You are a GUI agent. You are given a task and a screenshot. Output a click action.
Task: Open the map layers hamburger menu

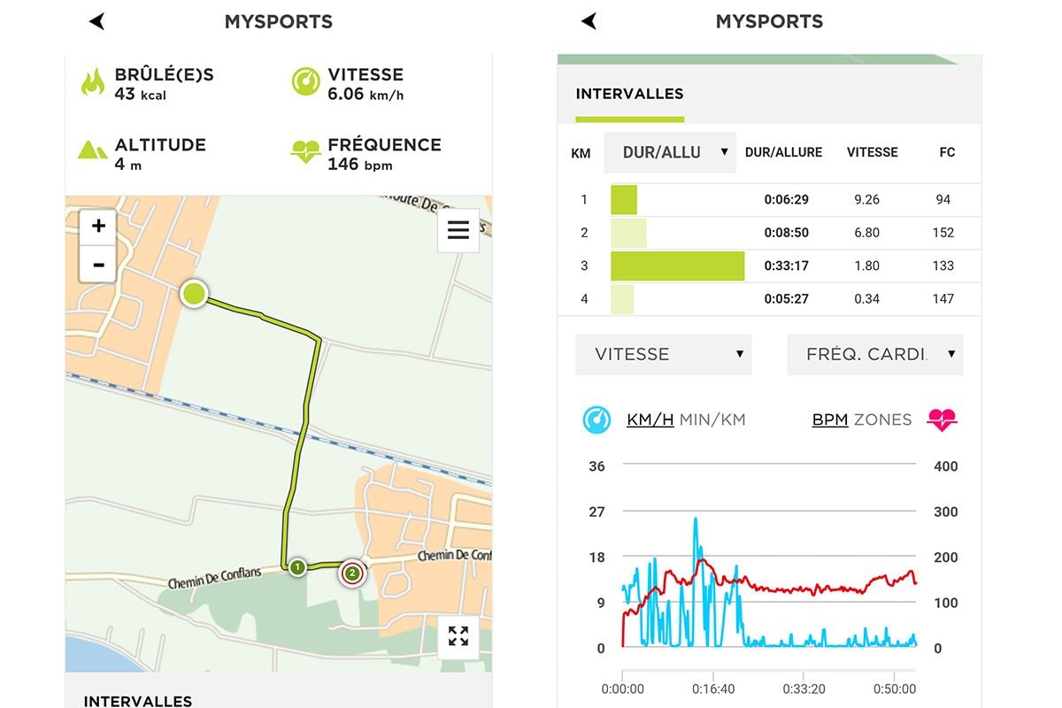[458, 230]
